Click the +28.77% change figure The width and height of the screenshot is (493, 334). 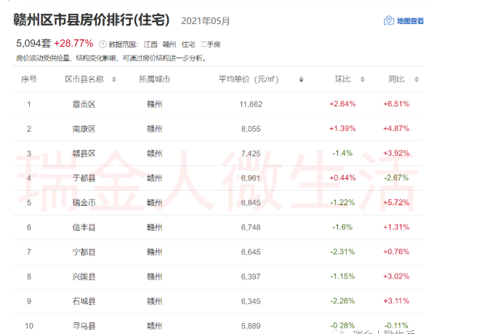click(x=73, y=43)
